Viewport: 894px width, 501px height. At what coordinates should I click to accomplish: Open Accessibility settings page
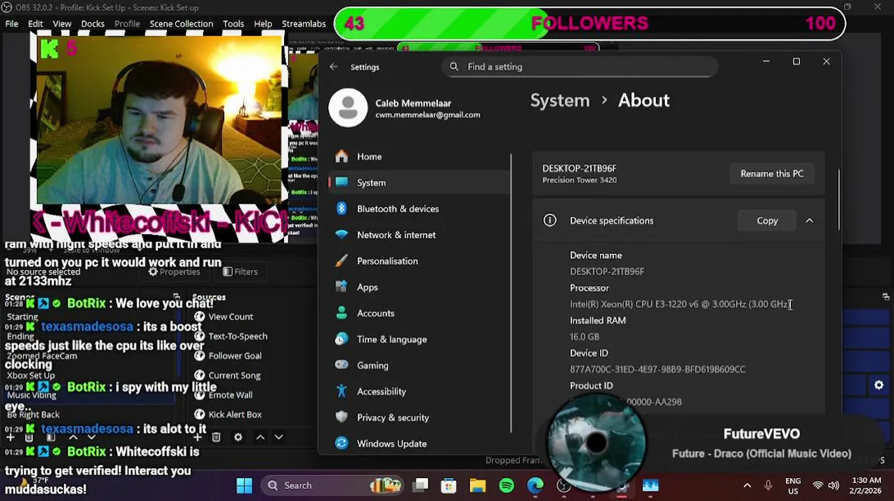420,391
